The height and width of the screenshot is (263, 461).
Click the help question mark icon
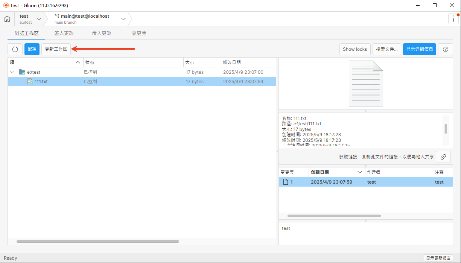point(446,49)
